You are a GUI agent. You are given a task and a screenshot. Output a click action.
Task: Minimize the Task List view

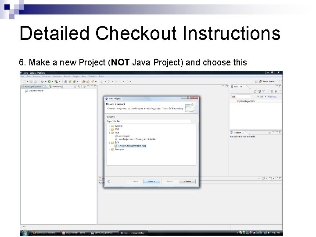(x=276, y=86)
